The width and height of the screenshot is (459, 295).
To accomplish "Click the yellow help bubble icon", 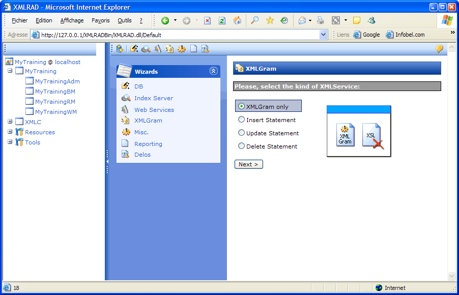I will [439, 49].
